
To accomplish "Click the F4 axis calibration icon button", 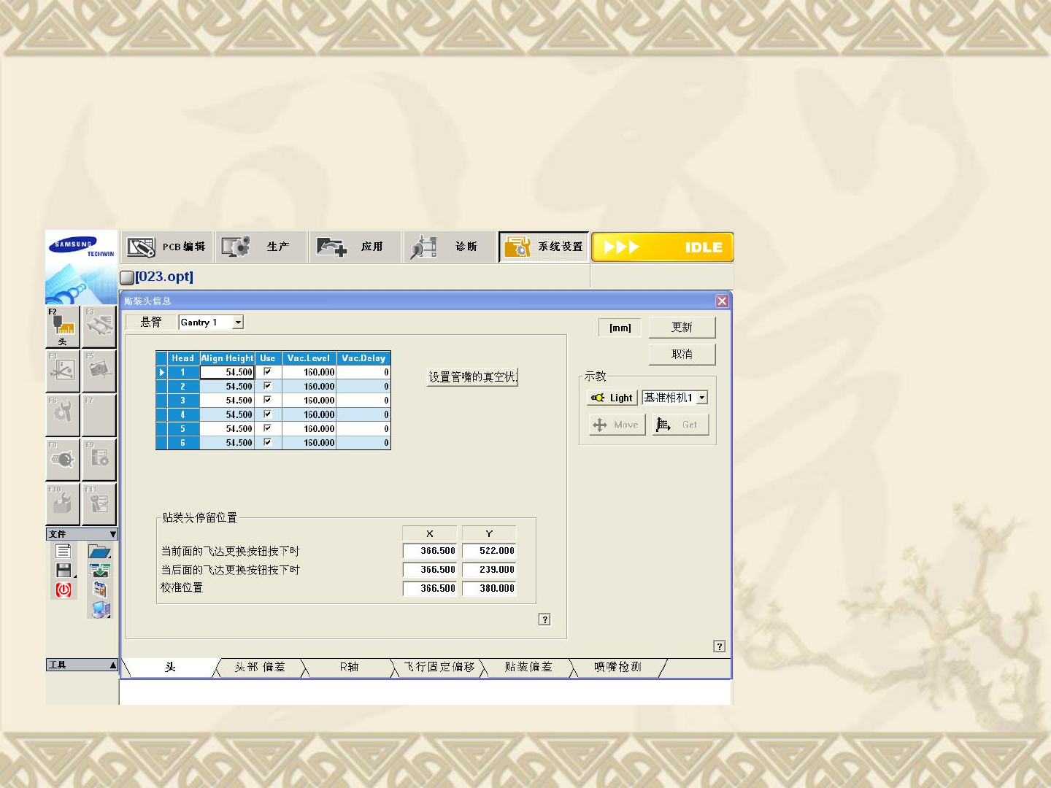I will (63, 371).
